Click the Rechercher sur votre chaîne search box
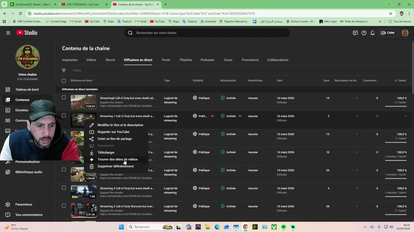Image resolution: width=414 pixels, height=232 pixels. (207, 33)
